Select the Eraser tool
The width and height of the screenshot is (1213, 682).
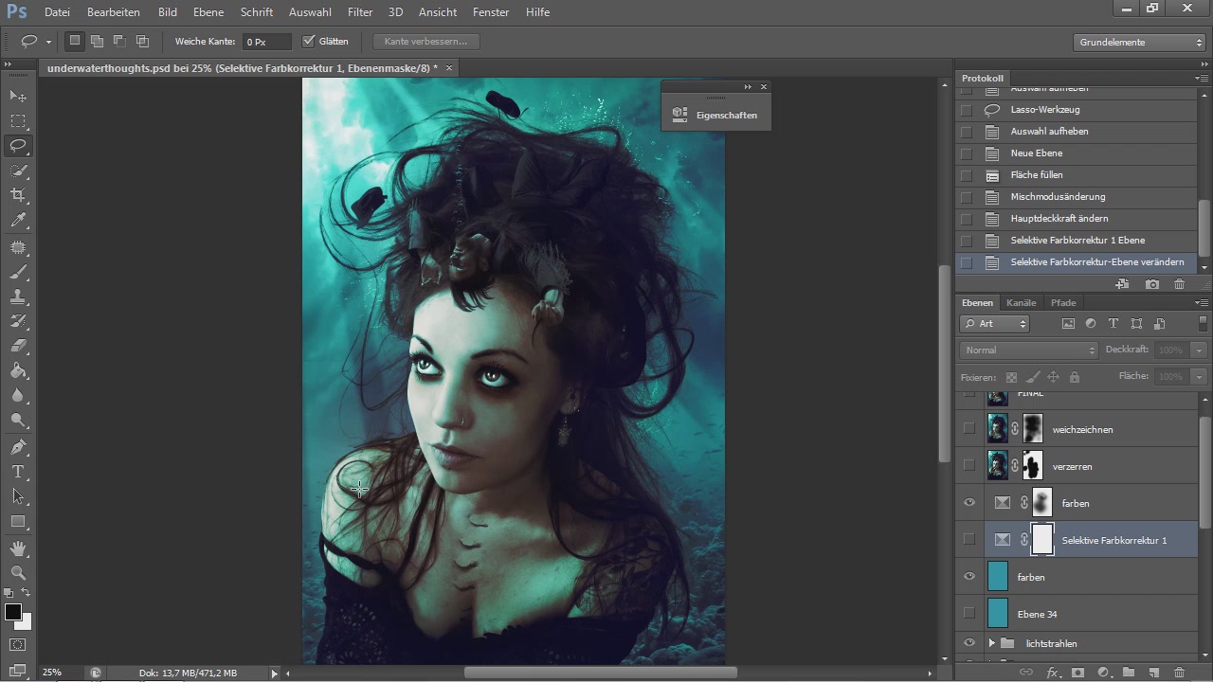pos(18,347)
